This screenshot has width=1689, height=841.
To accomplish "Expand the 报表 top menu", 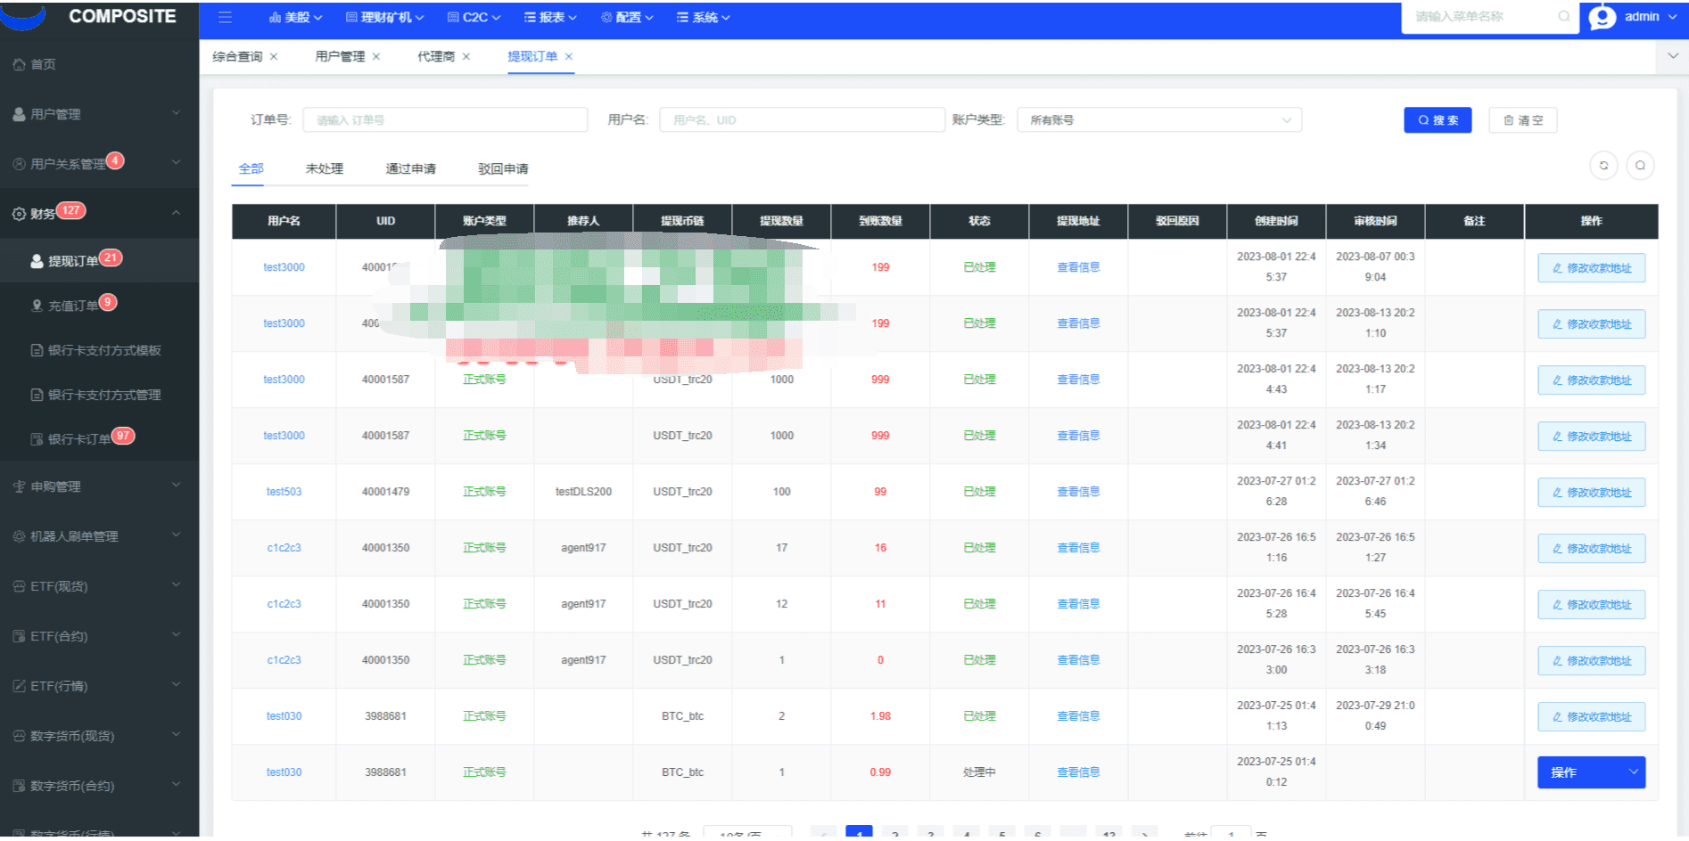I will (x=550, y=18).
